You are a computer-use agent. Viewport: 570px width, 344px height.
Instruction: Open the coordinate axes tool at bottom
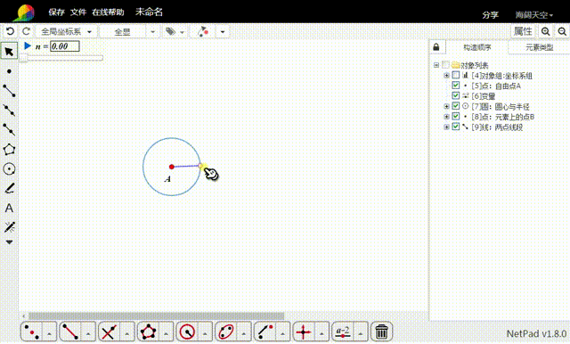pyautogui.click(x=304, y=332)
